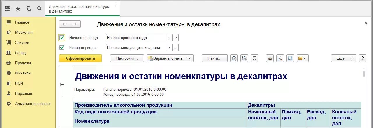The height and width of the screenshot is (128, 373).
Task: Go forward with right arrow button
Action: click(x=75, y=24)
